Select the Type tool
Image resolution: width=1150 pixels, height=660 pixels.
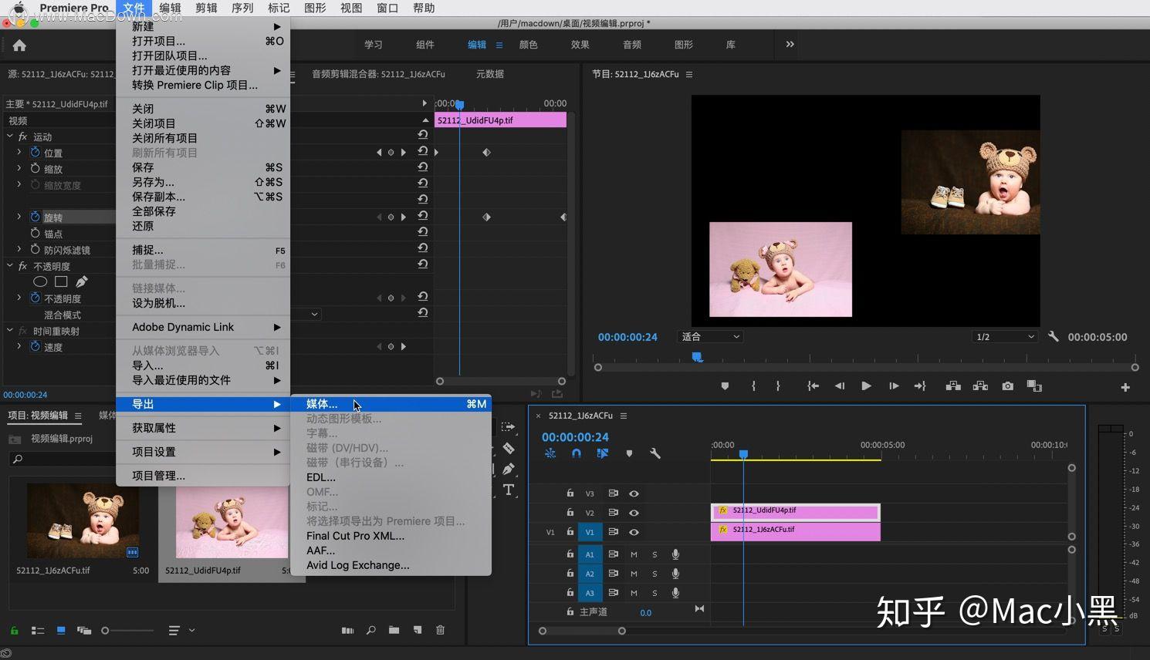pyautogui.click(x=509, y=490)
